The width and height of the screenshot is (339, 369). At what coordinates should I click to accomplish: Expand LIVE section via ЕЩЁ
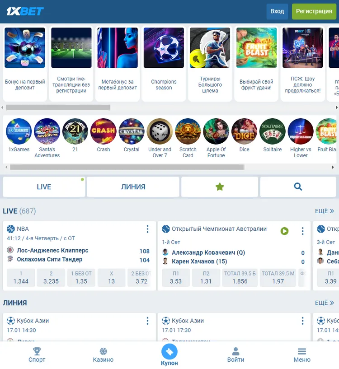point(325,211)
